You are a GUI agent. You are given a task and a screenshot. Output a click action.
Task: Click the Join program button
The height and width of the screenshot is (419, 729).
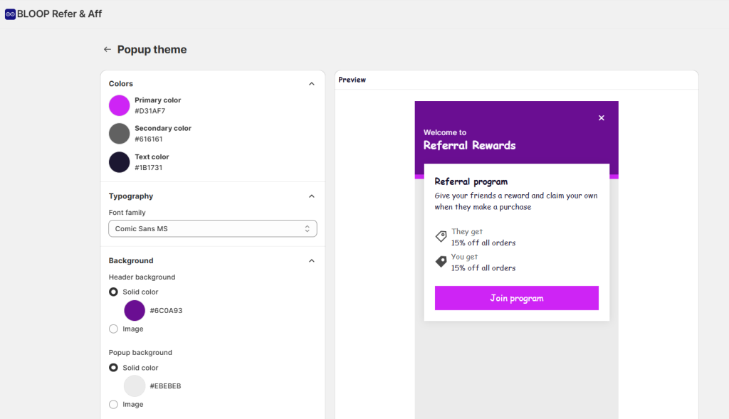516,297
